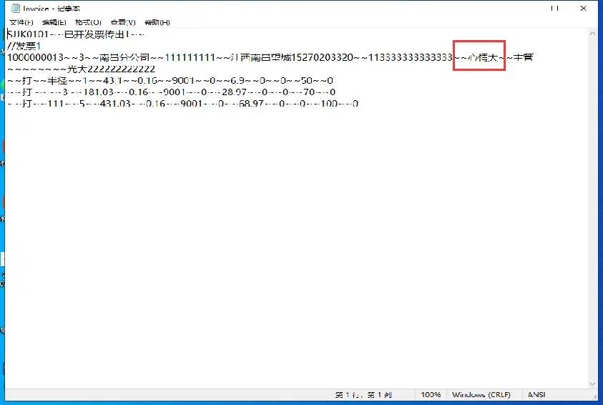Open the 帮助(H) menu

coord(157,22)
